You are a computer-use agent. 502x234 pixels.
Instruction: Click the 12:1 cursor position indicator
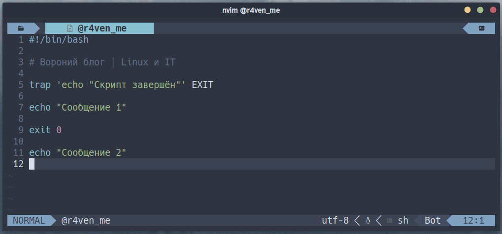[x=473, y=221]
